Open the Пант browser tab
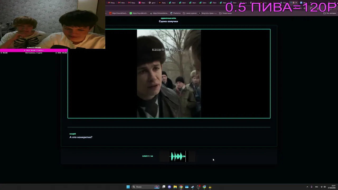Viewport: 338px width, 190px height. 213,3
